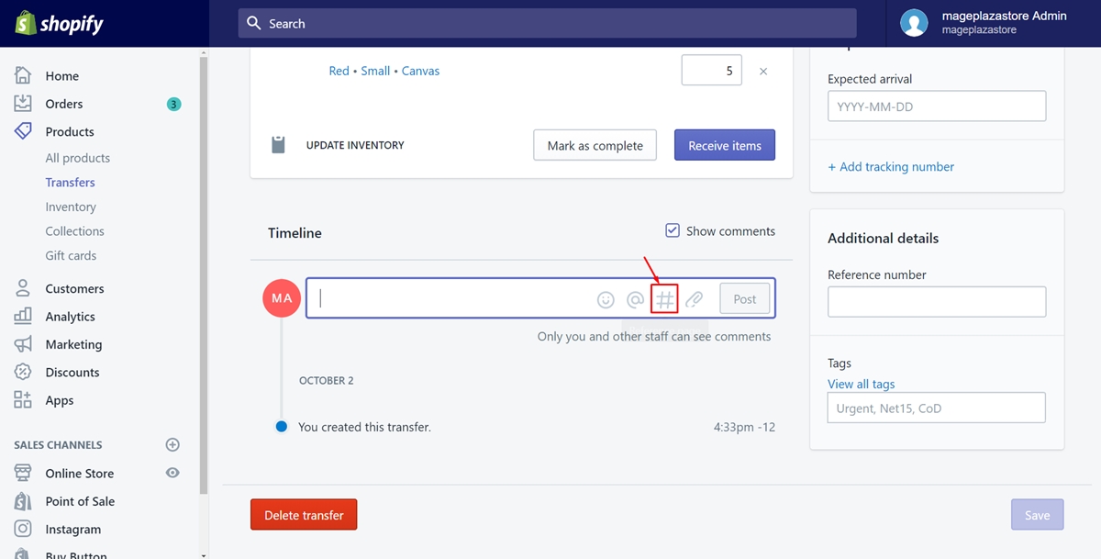Toggle the Show comments checkbox
This screenshot has height=559, width=1101.
[673, 230]
